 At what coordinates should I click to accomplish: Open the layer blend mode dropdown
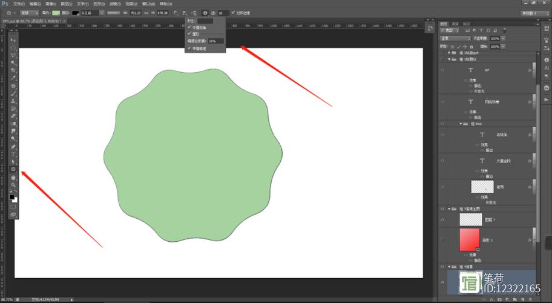point(455,38)
